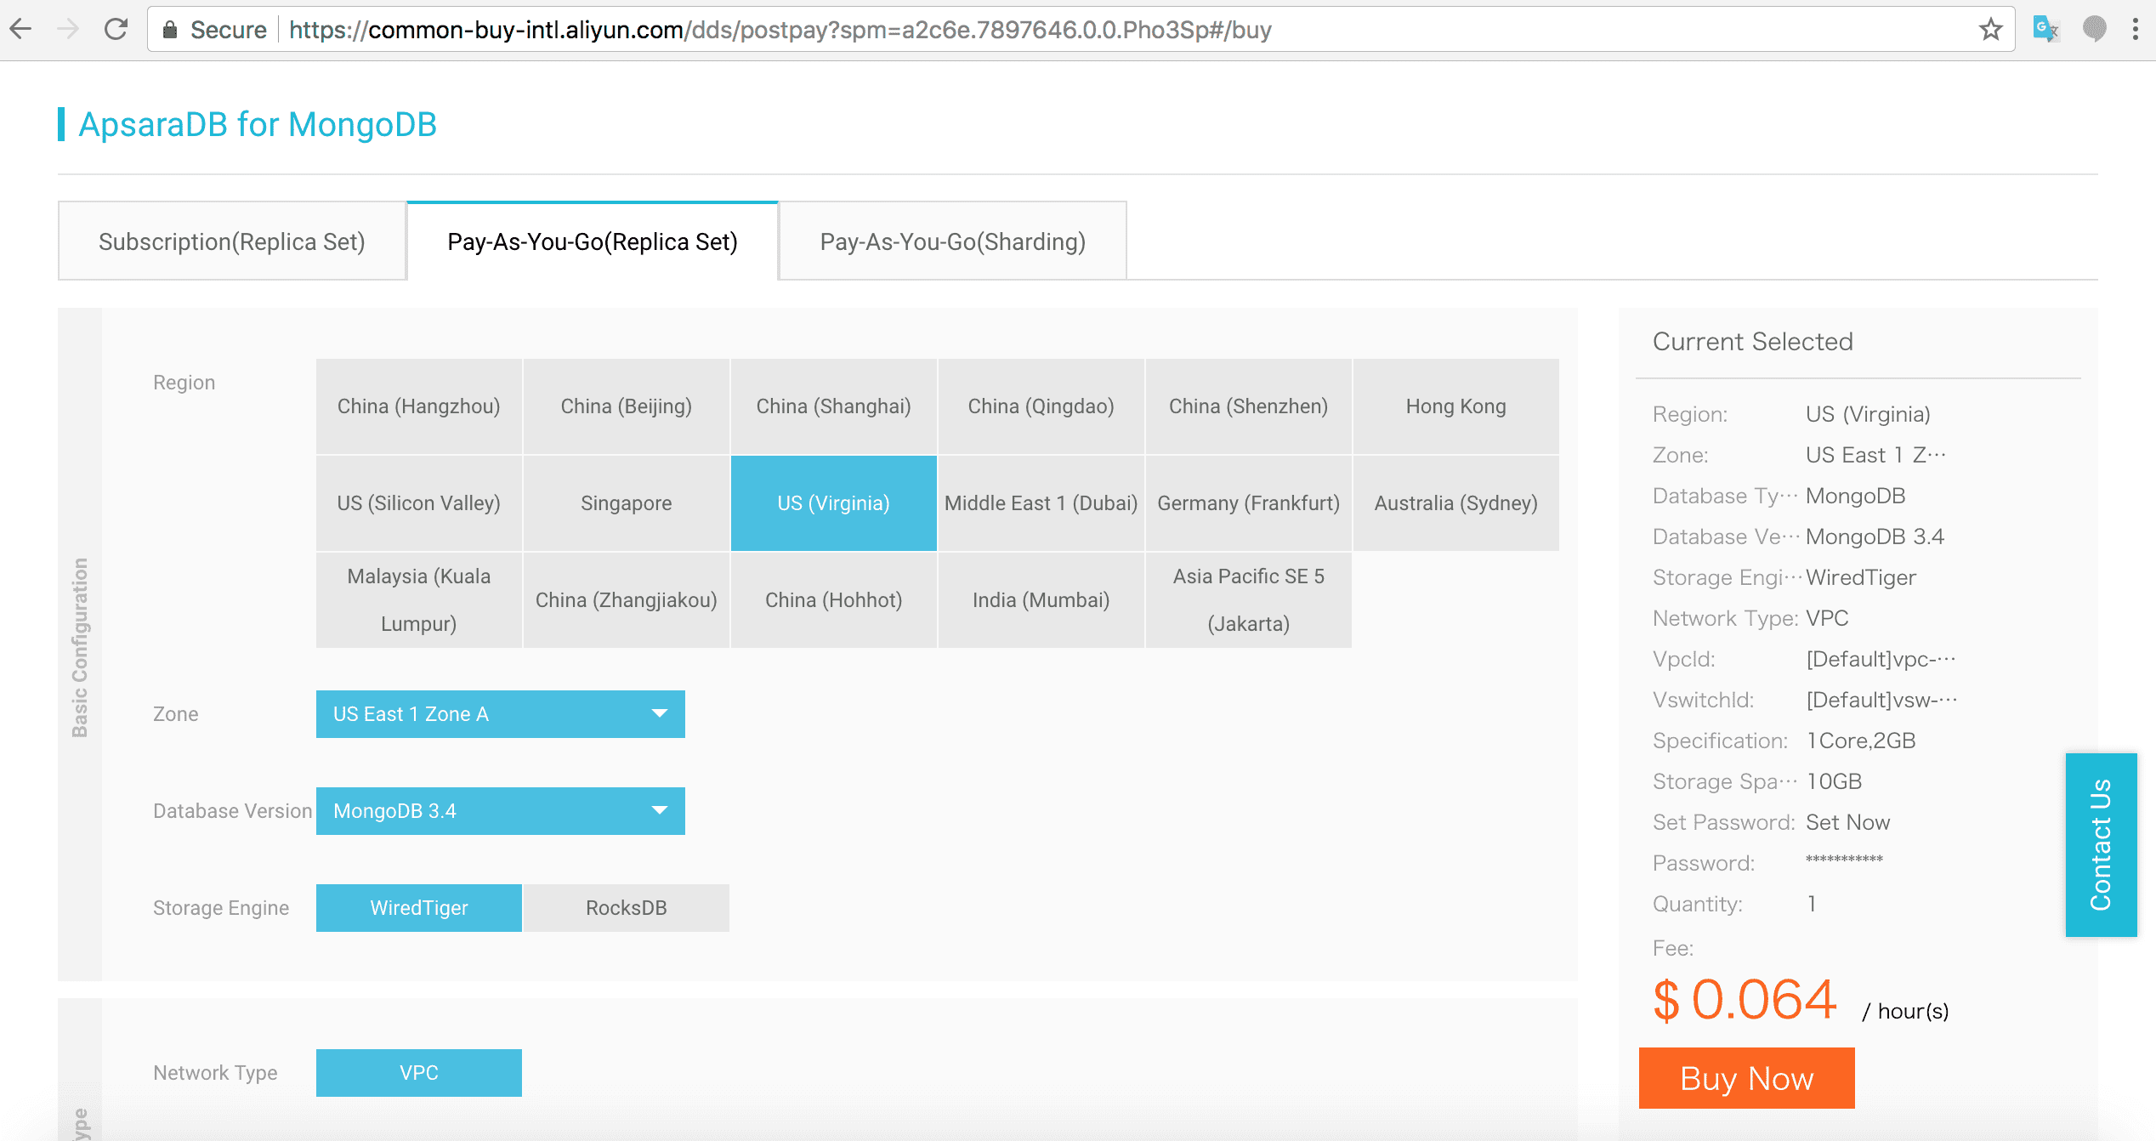Click the ApsaraDB for MongoDB heading
Viewport: 2156px width, 1141px height.
coord(258,124)
